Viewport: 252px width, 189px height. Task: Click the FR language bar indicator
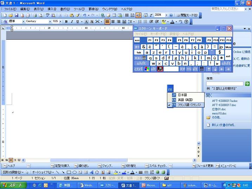(170, 90)
